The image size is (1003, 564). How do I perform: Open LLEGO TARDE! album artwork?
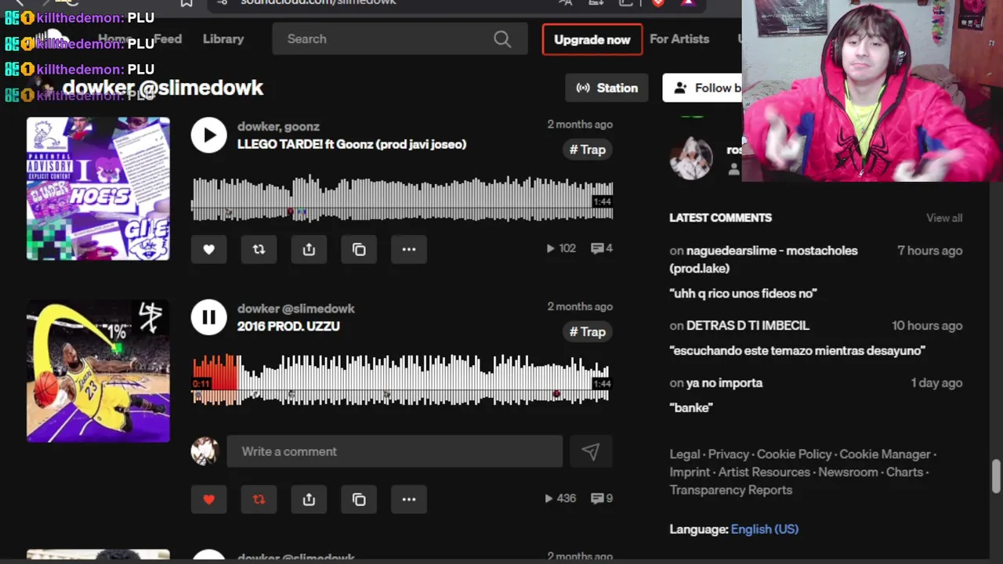[x=98, y=189]
